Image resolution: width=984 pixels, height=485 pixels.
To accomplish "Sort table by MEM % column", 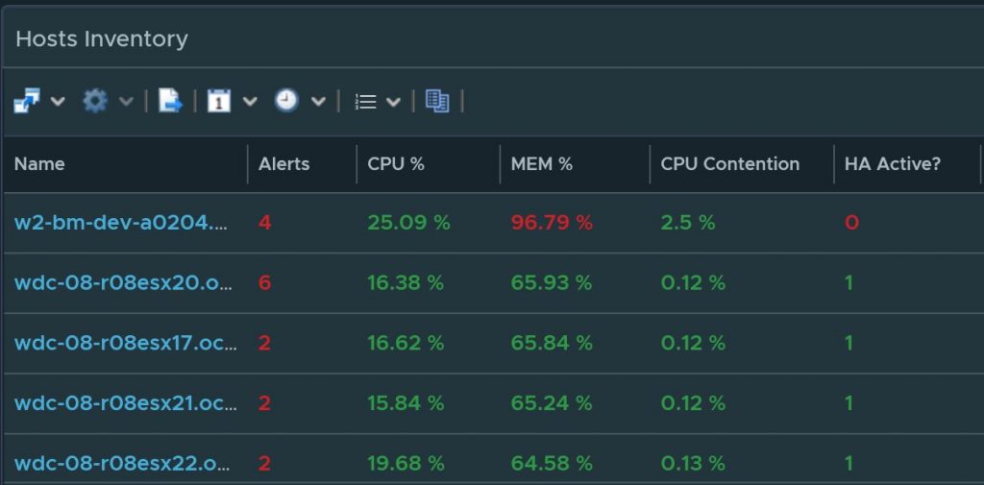I will [x=541, y=164].
